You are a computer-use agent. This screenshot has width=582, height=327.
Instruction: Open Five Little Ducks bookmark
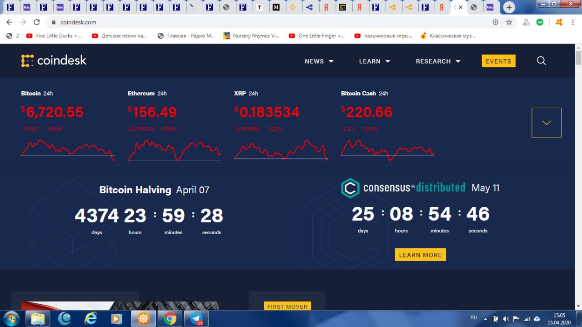54,35
